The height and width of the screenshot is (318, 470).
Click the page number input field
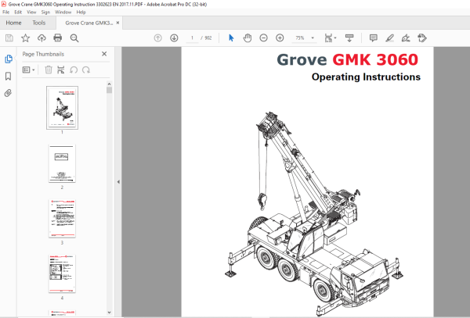(x=192, y=38)
